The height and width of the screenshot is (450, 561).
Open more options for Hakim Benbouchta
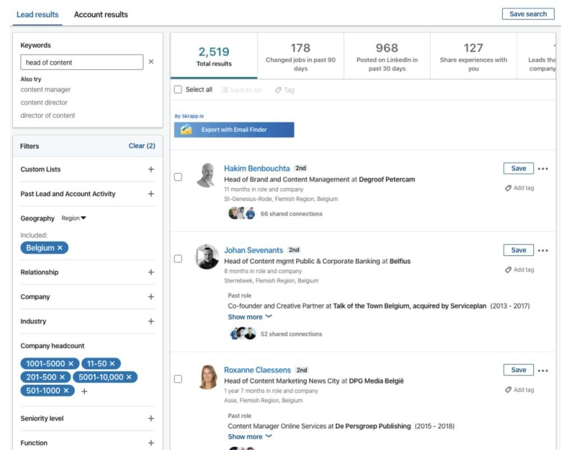[x=542, y=168]
